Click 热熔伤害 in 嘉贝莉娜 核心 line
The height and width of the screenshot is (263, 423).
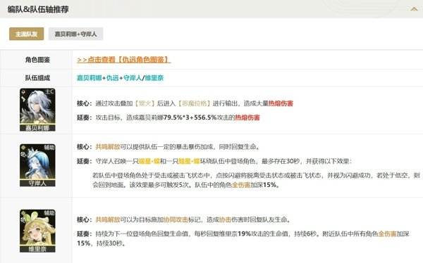(x=281, y=103)
